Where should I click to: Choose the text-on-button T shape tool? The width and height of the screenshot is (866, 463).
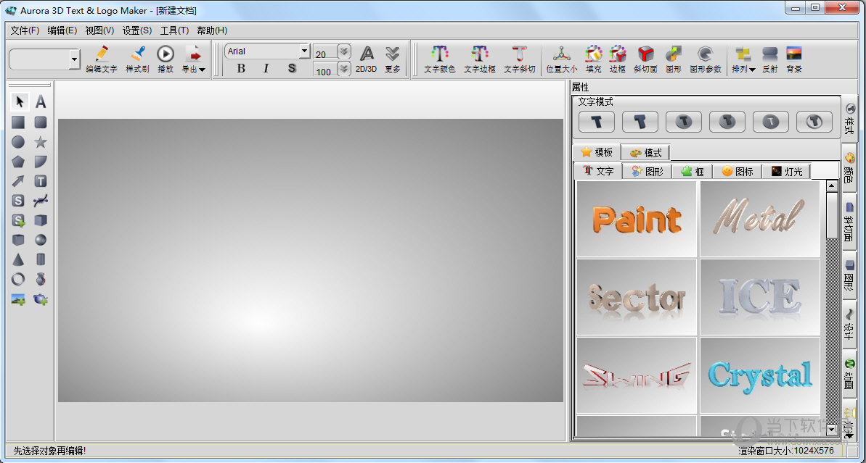(x=41, y=181)
